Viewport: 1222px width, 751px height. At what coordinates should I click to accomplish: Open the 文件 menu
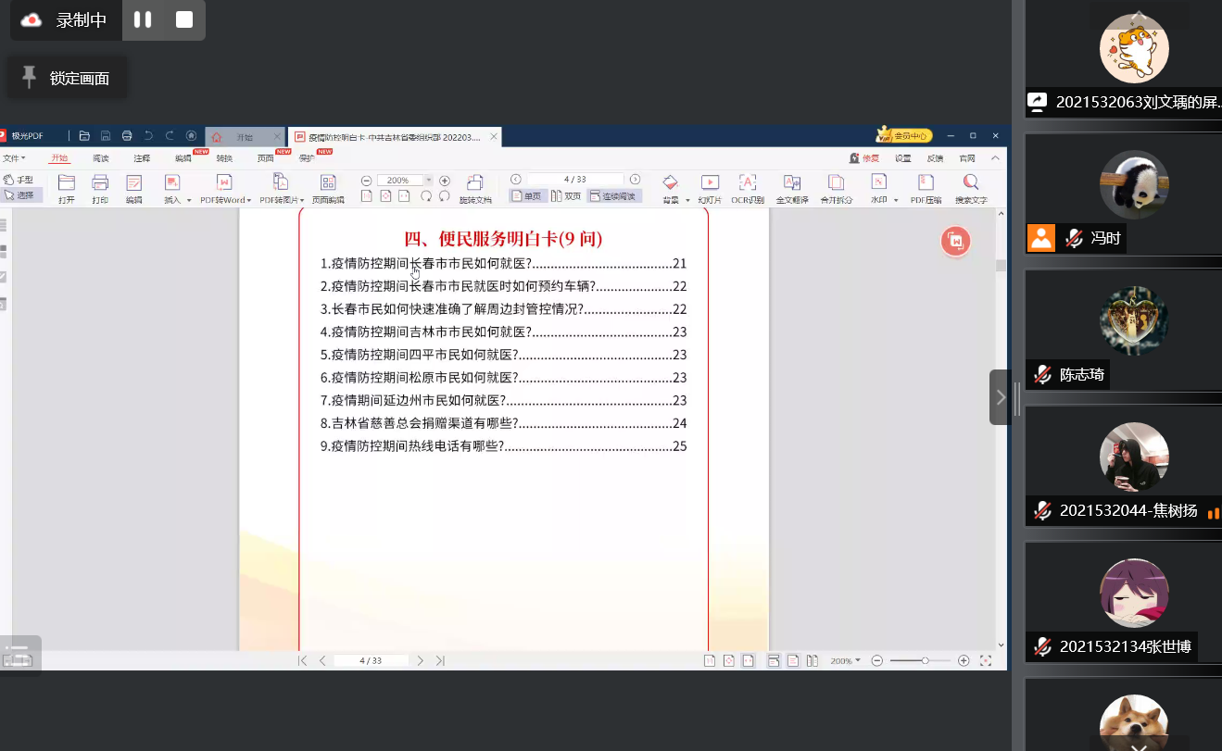tap(13, 158)
